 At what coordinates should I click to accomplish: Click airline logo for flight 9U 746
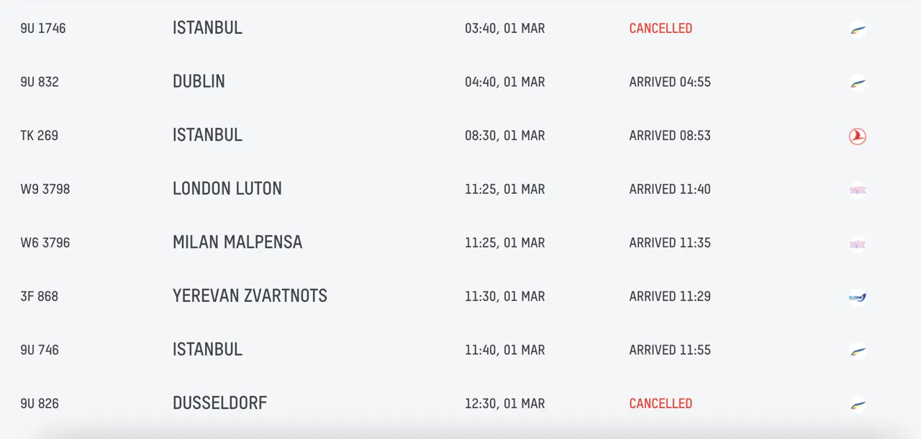point(857,351)
